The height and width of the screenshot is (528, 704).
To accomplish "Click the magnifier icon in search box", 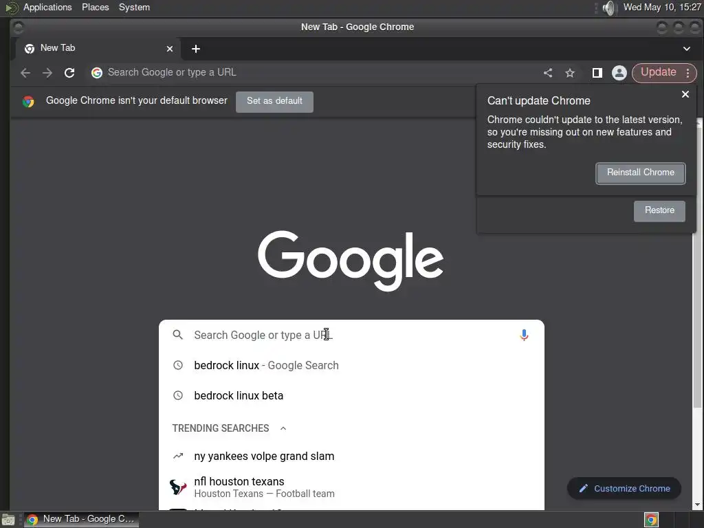I will 178,335.
